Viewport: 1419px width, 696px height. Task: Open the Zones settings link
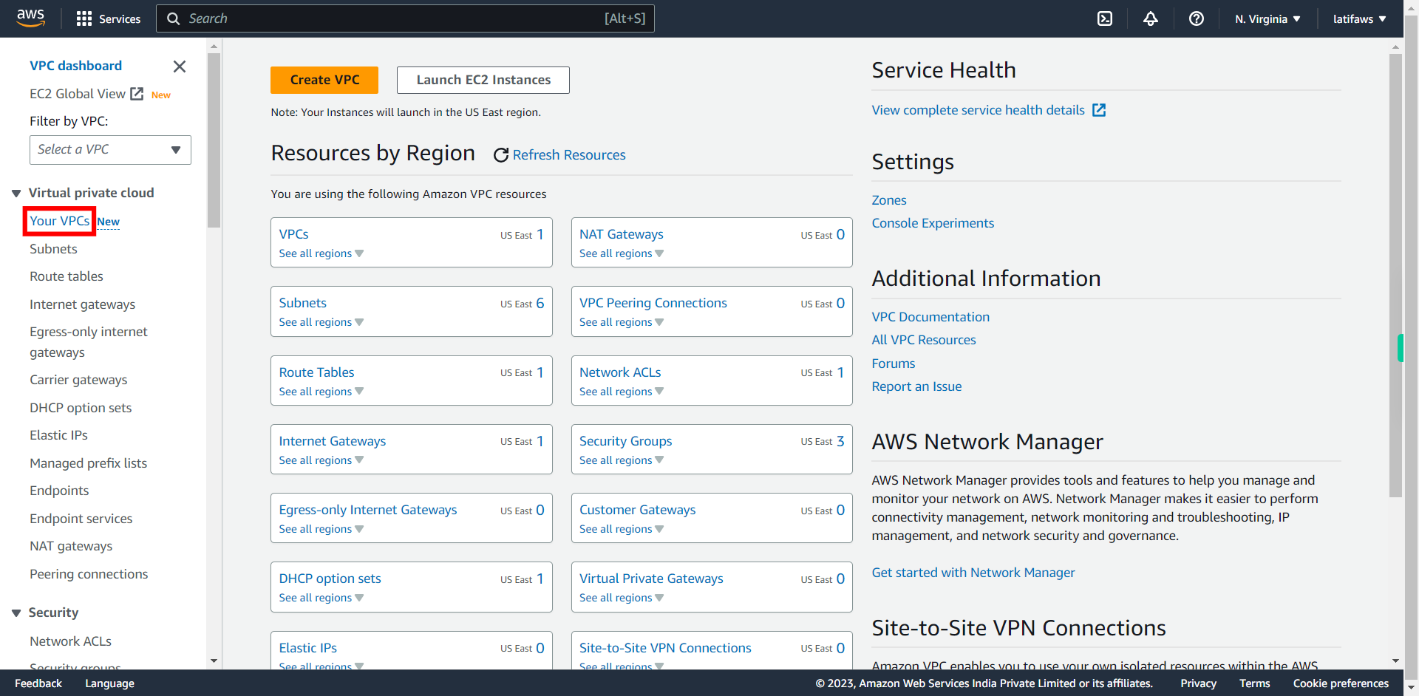point(889,200)
